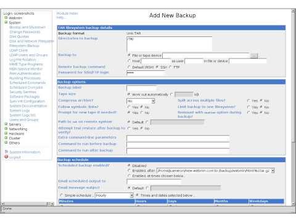Select Yes for Attempt test restore after backup
The image size is (296, 222).
[x=129, y=128]
